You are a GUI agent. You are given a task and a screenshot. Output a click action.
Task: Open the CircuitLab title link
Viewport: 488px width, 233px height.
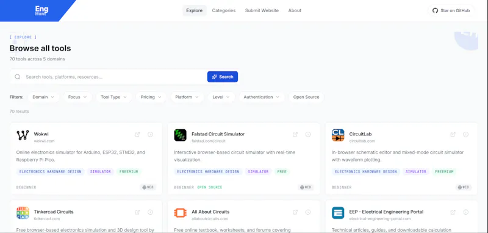point(361,134)
